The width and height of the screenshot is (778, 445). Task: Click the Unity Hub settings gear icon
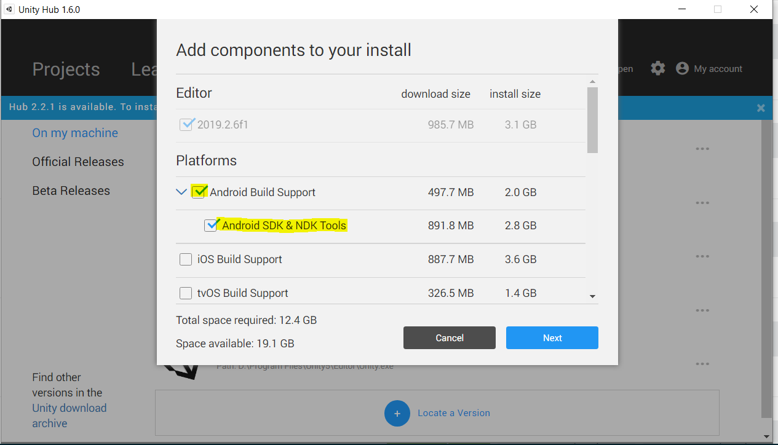click(658, 68)
